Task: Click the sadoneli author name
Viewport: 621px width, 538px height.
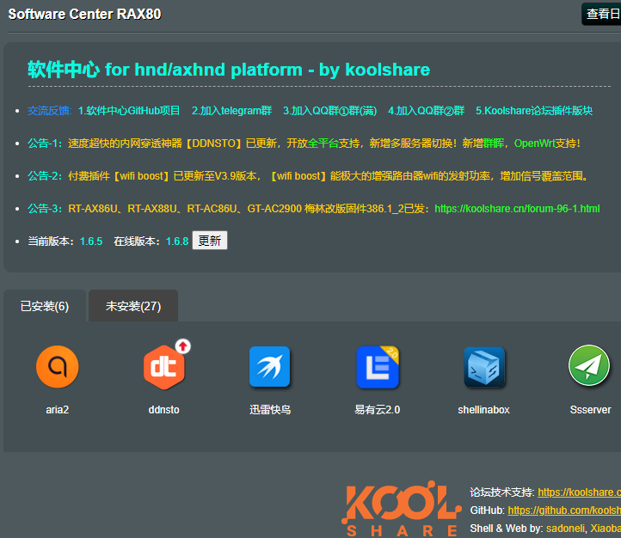Action: point(565,529)
